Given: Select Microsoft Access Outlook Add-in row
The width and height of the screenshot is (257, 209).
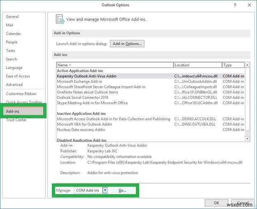Looking at the screenshot, I should click(x=150, y=119).
